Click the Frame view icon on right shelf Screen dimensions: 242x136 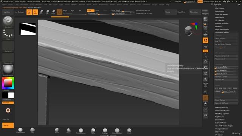205,61
